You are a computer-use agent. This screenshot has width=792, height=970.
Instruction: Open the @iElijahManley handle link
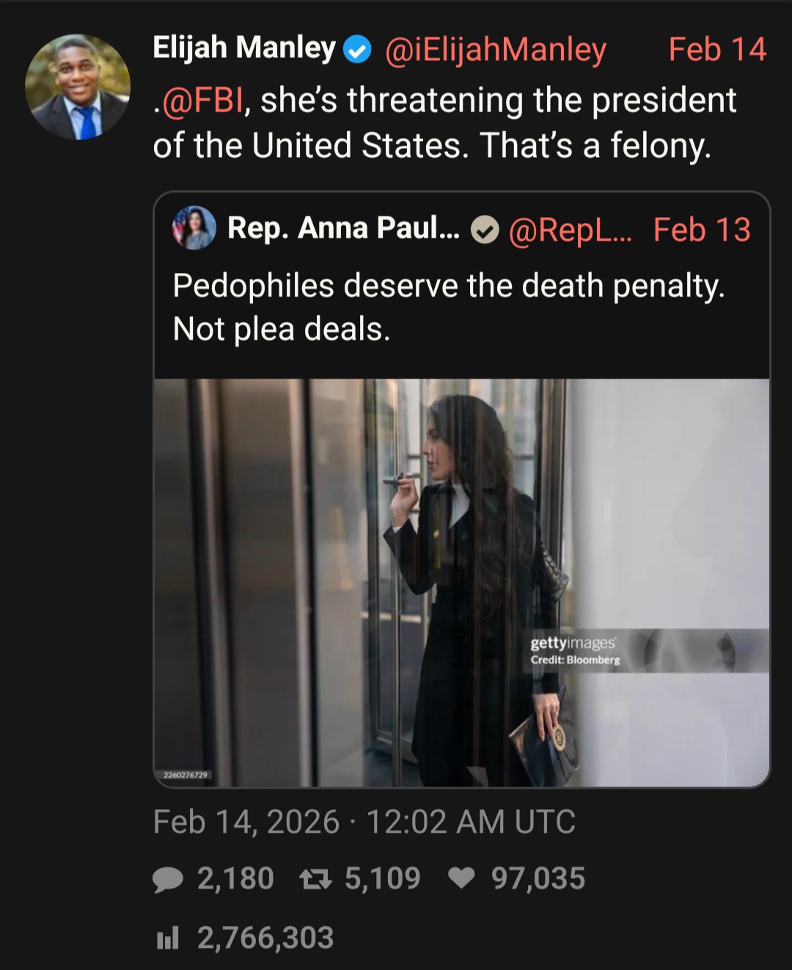click(x=496, y=50)
